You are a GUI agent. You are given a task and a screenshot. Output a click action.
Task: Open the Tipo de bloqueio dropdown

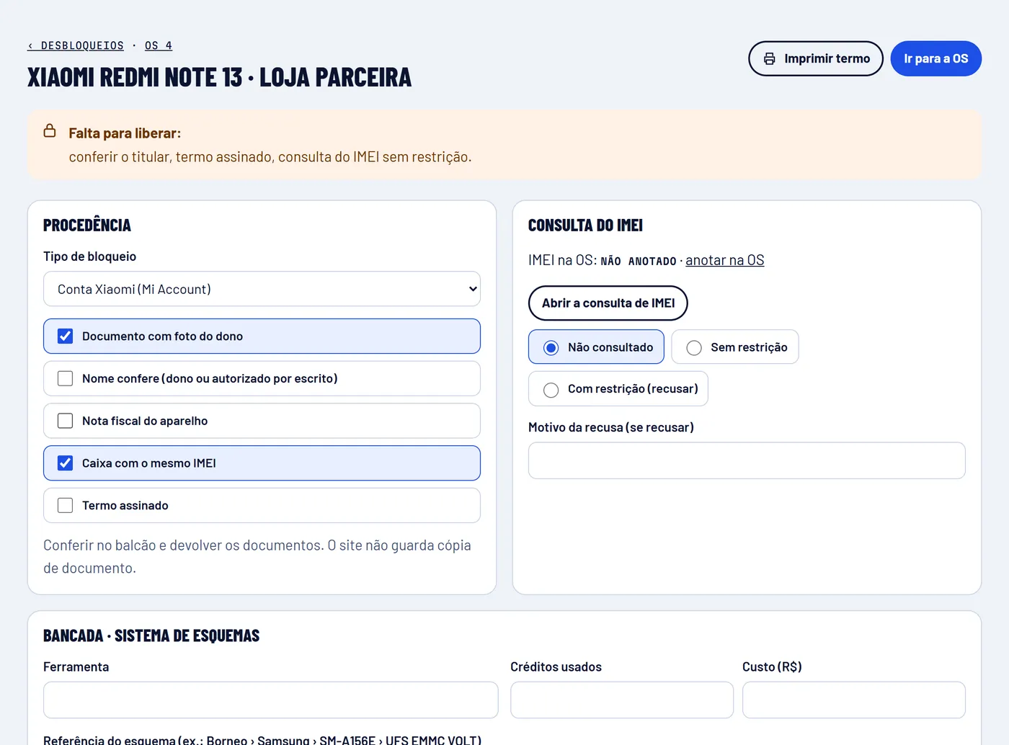click(x=262, y=289)
